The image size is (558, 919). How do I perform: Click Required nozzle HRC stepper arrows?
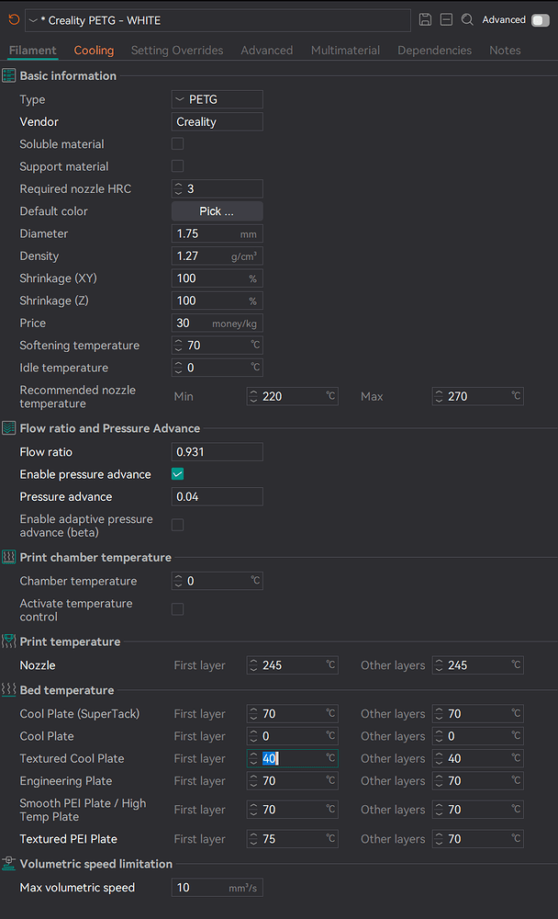click(x=179, y=188)
